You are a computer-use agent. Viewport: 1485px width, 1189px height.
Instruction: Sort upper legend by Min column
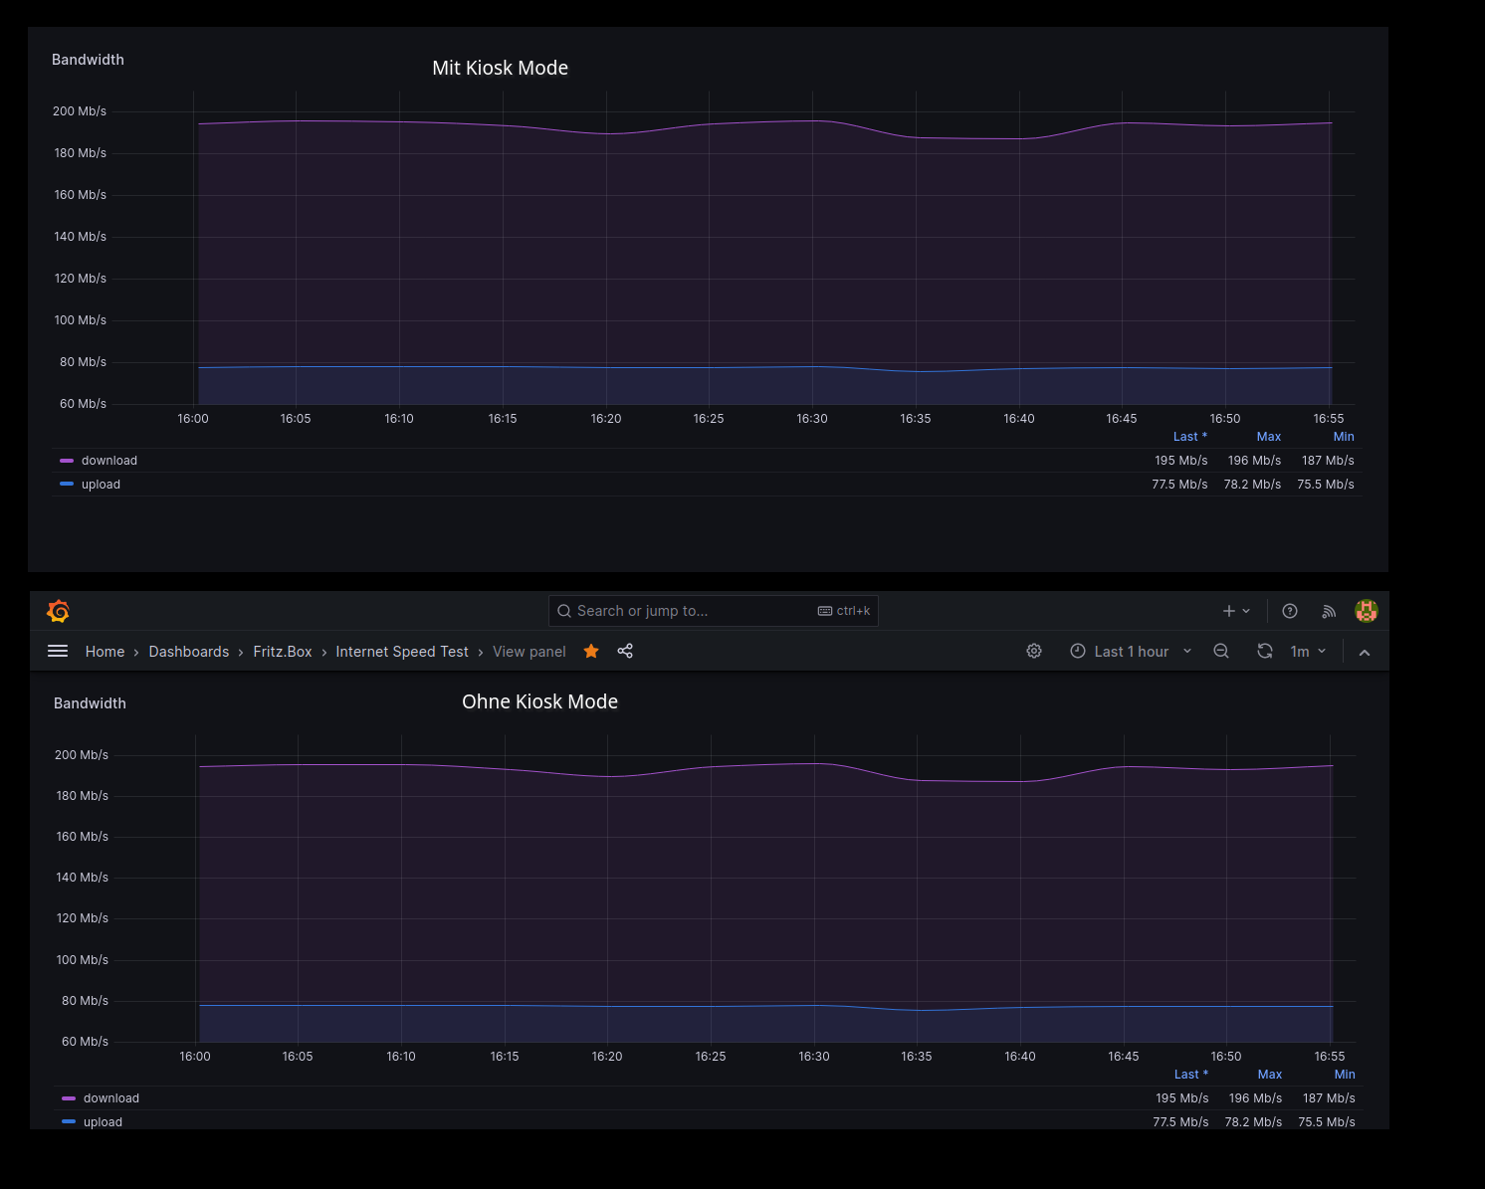[x=1344, y=437]
